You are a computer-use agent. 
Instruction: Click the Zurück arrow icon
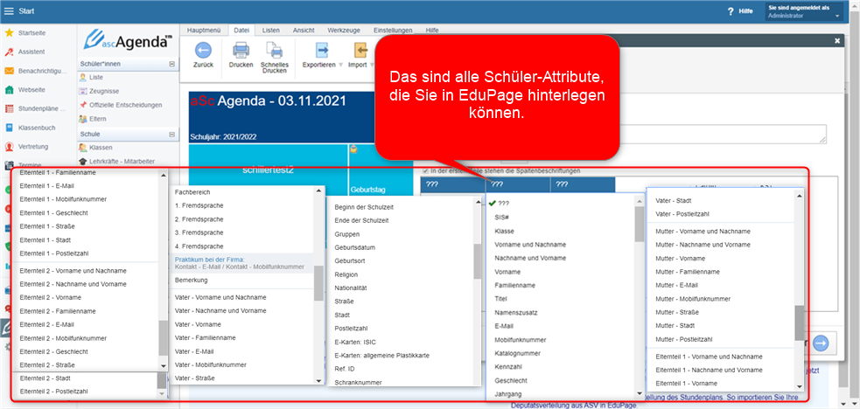(203, 51)
